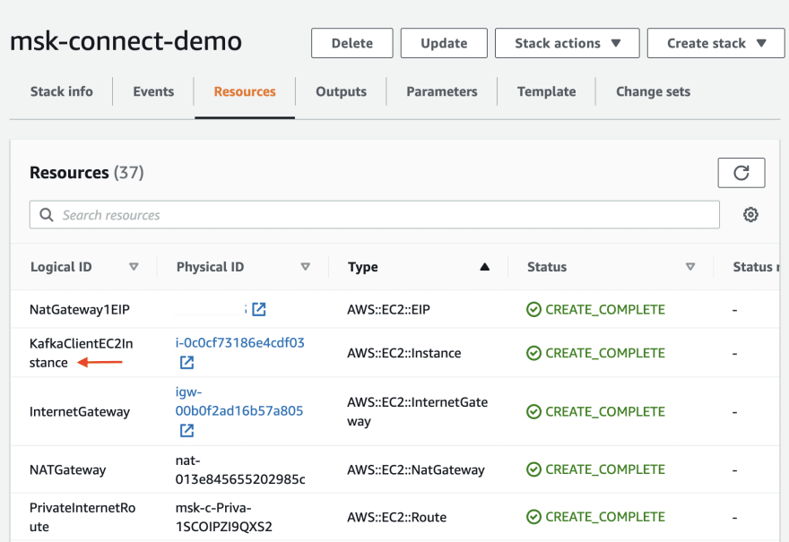This screenshot has width=789, height=542.
Task: Open external link icon for KafkaClientEC2Instance
Action: 186,362
